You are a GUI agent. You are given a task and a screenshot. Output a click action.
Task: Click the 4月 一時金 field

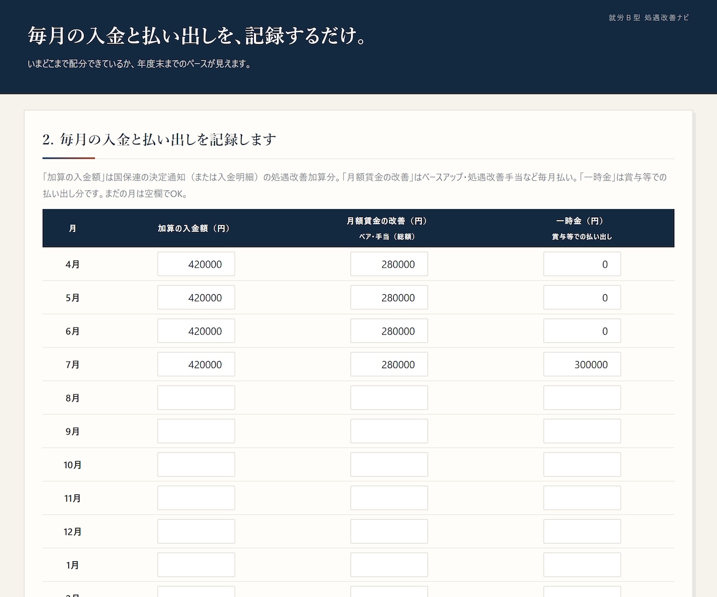[582, 264]
